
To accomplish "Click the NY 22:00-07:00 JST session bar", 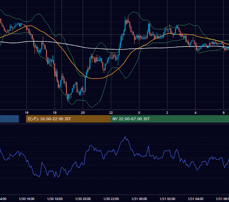I will point(169,119).
